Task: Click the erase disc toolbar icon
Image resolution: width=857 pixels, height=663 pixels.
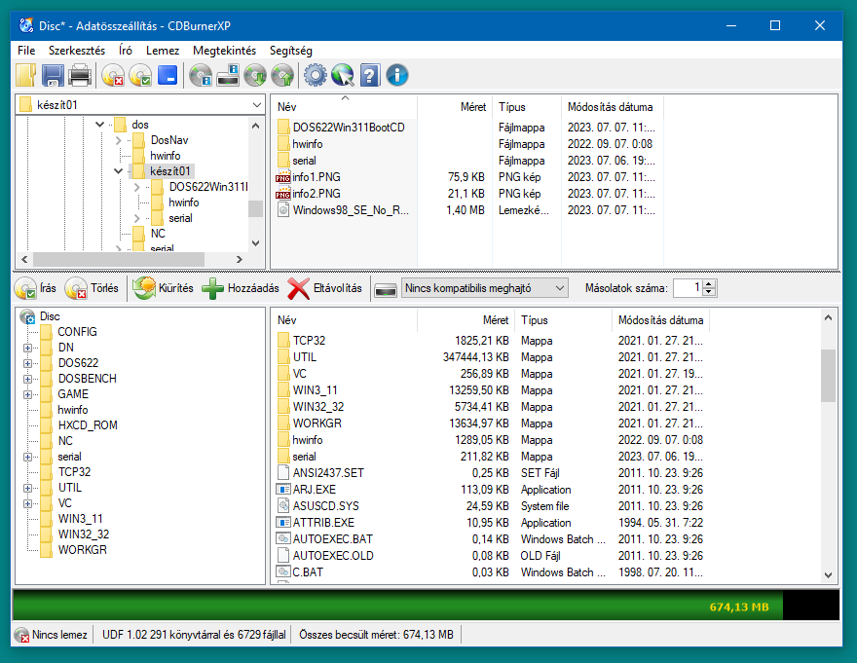Action: (x=113, y=75)
